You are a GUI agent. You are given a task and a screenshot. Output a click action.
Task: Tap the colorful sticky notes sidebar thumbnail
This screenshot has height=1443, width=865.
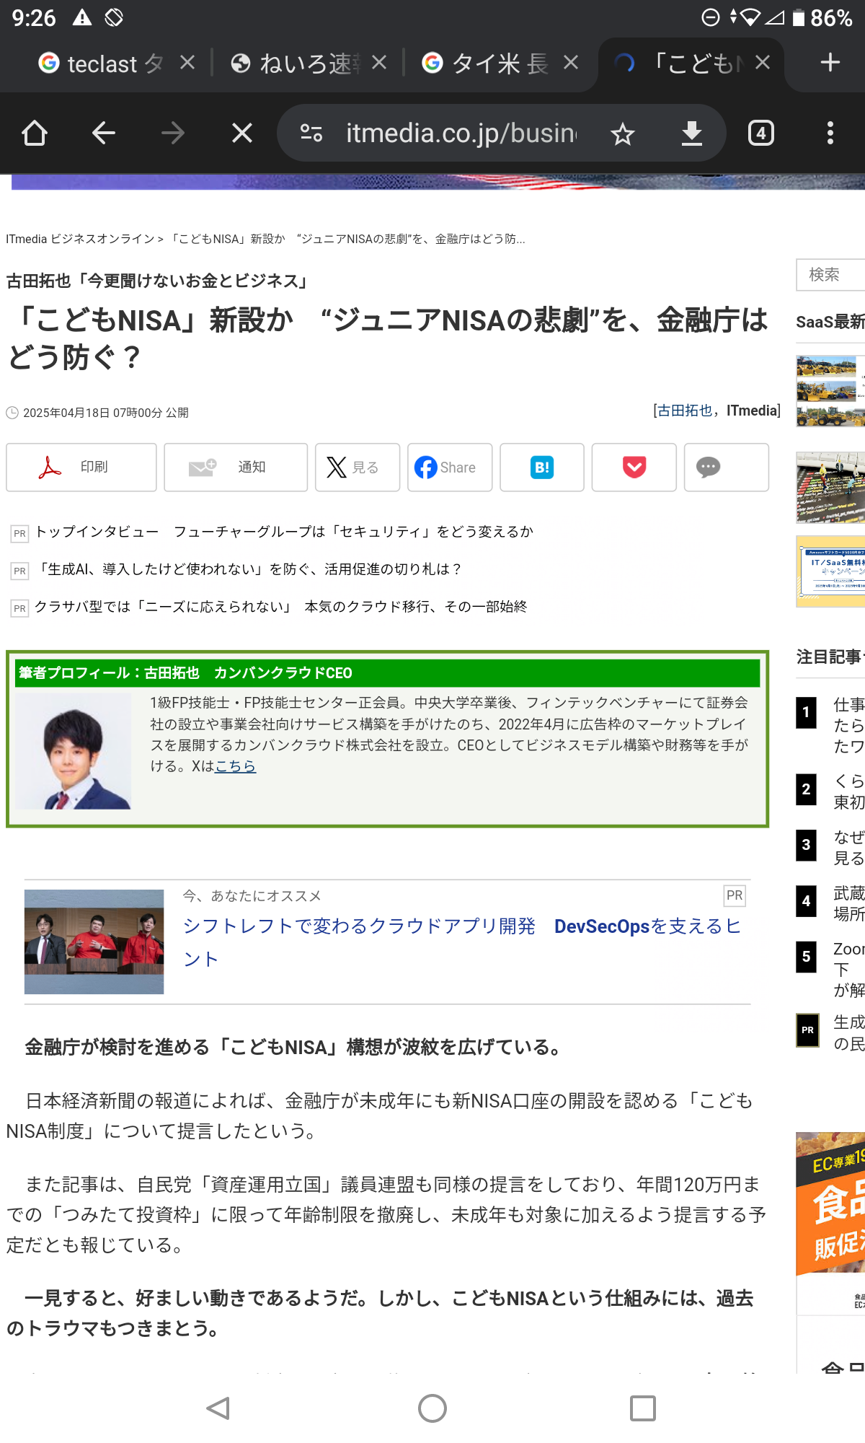point(830,488)
